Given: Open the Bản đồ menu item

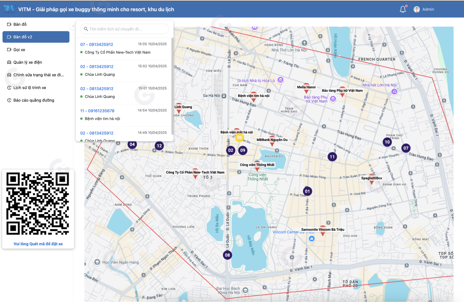Looking at the screenshot, I should coord(36,24).
